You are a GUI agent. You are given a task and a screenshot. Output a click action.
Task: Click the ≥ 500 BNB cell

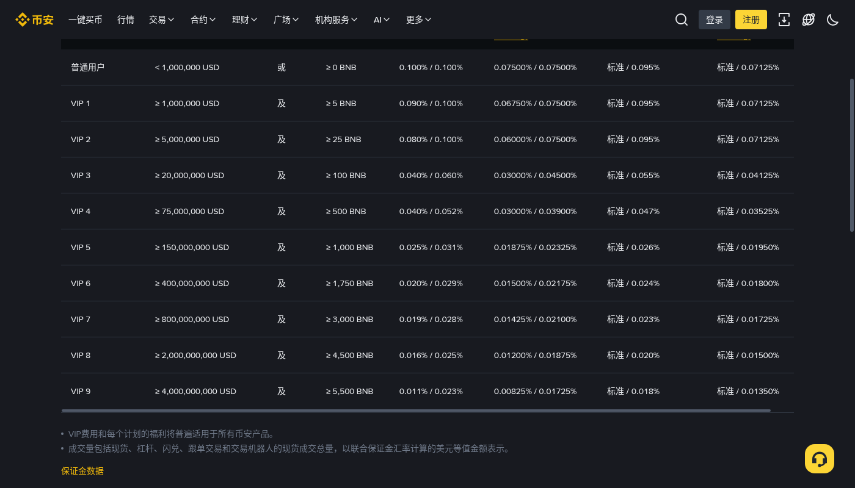tap(346, 211)
